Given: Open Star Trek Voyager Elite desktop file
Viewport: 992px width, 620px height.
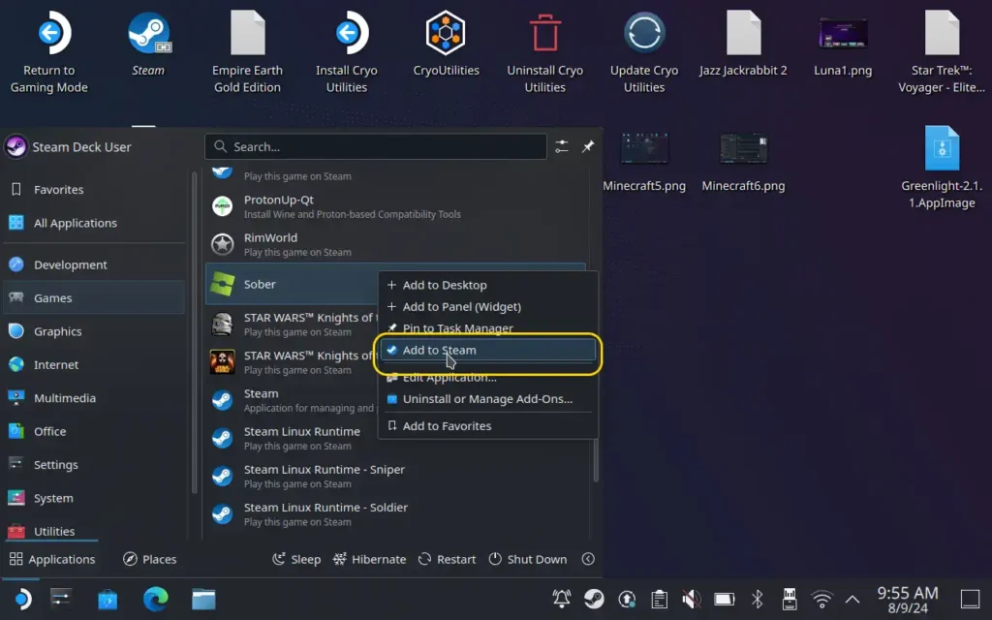Looking at the screenshot, I should point(942,52).
